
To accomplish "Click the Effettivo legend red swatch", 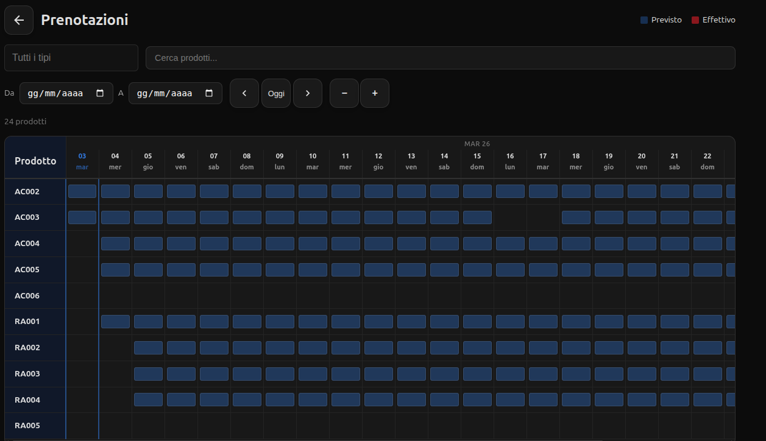I will pyautogui.click(x=695, y=20).
